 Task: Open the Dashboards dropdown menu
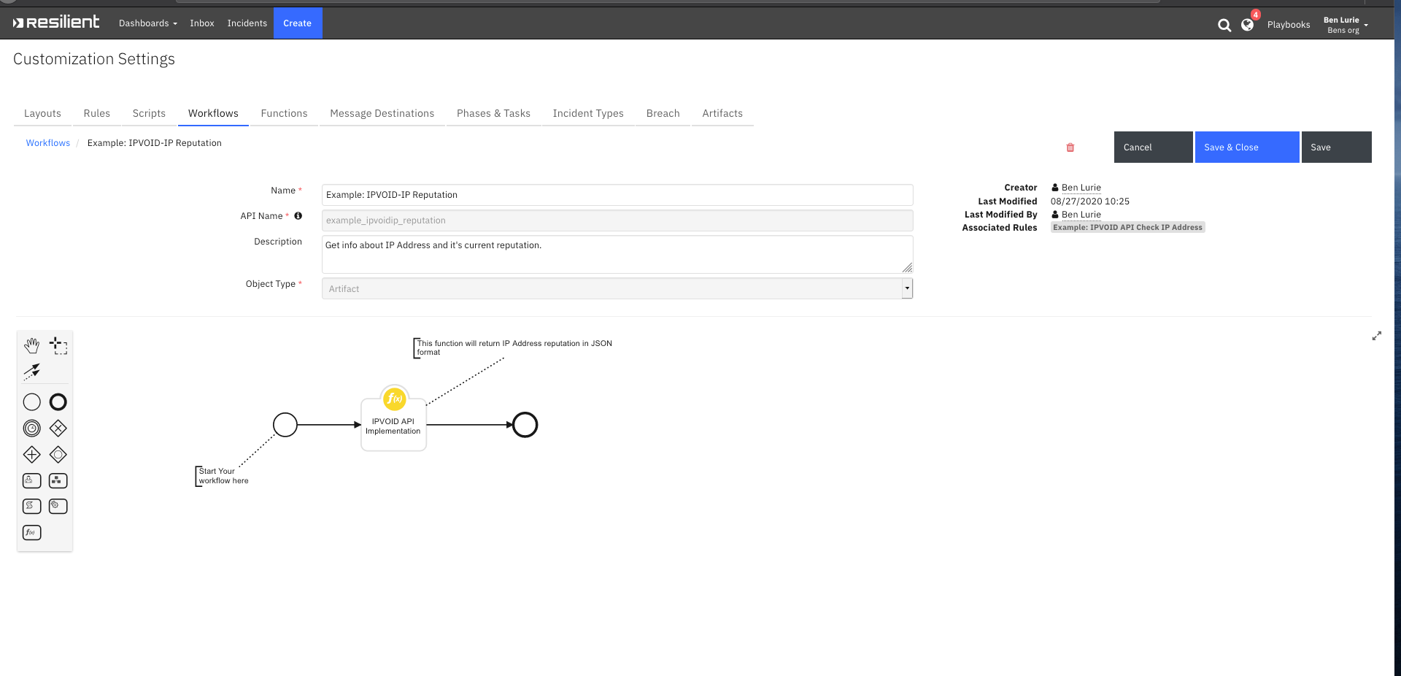point(148,23)
